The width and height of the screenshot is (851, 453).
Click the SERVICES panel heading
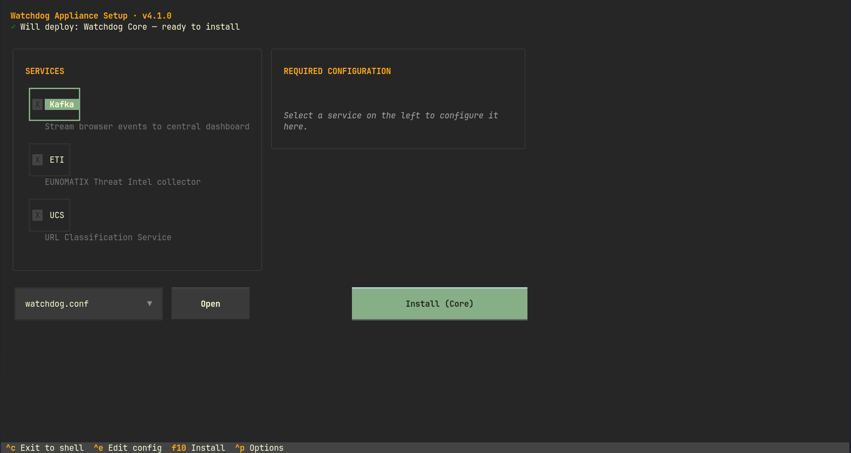[45, 71]
